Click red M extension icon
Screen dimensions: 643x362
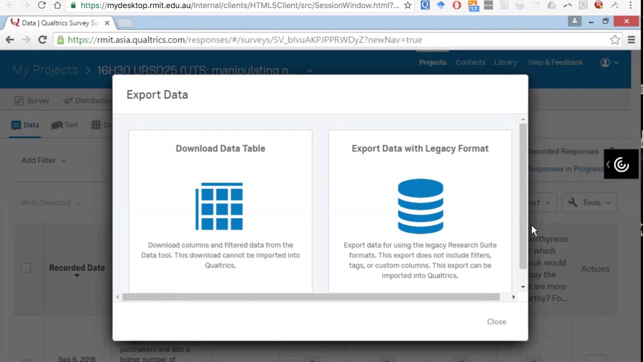coord(598,6)
